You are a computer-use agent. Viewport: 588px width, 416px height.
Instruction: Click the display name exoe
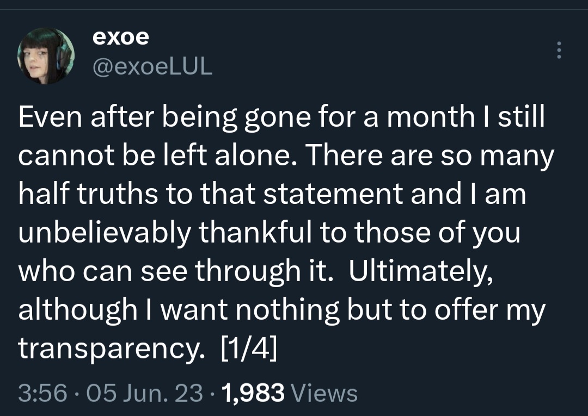[x=121, y=36]
